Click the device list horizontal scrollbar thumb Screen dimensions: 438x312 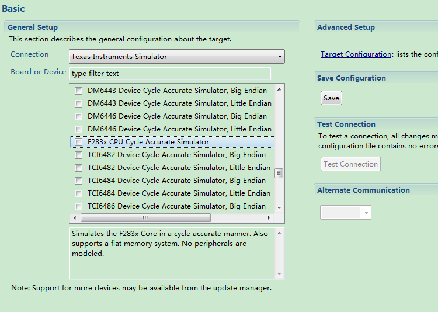(x=145, y=217)
